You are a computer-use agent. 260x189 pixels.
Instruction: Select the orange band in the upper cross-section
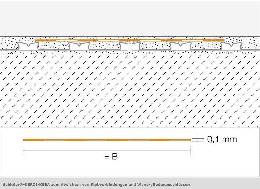tap(130, 40)
